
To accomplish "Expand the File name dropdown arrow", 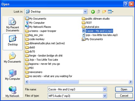I will click(105, 89).
